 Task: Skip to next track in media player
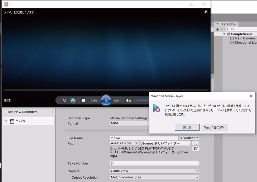[117, 101]
